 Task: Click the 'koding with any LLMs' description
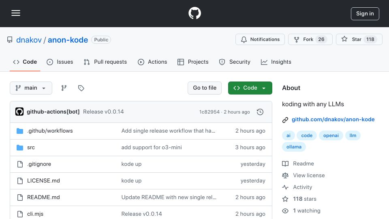point(313,104)
